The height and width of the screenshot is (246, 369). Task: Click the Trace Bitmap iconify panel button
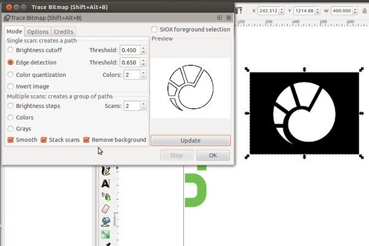click(x=220, y=18)
